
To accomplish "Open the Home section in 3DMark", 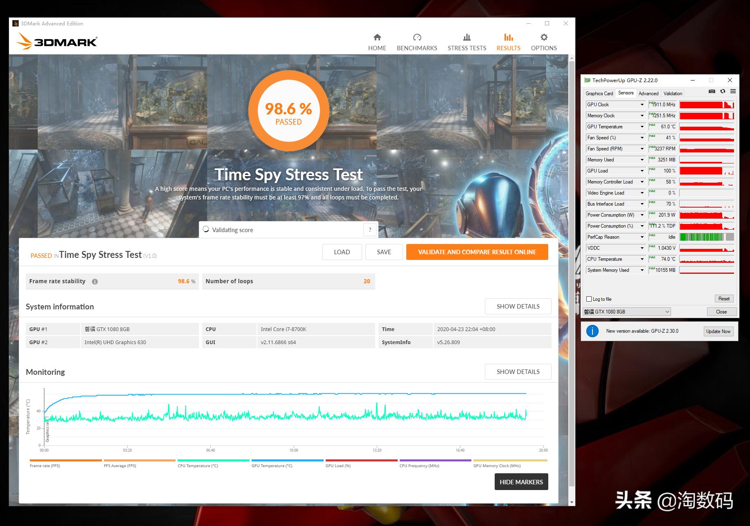I will (377, 41).
